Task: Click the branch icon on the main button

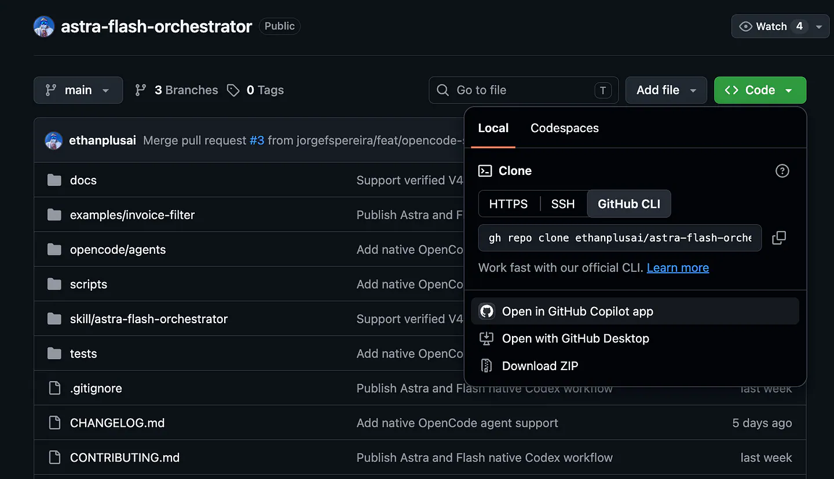Action: tap(51, 90)
